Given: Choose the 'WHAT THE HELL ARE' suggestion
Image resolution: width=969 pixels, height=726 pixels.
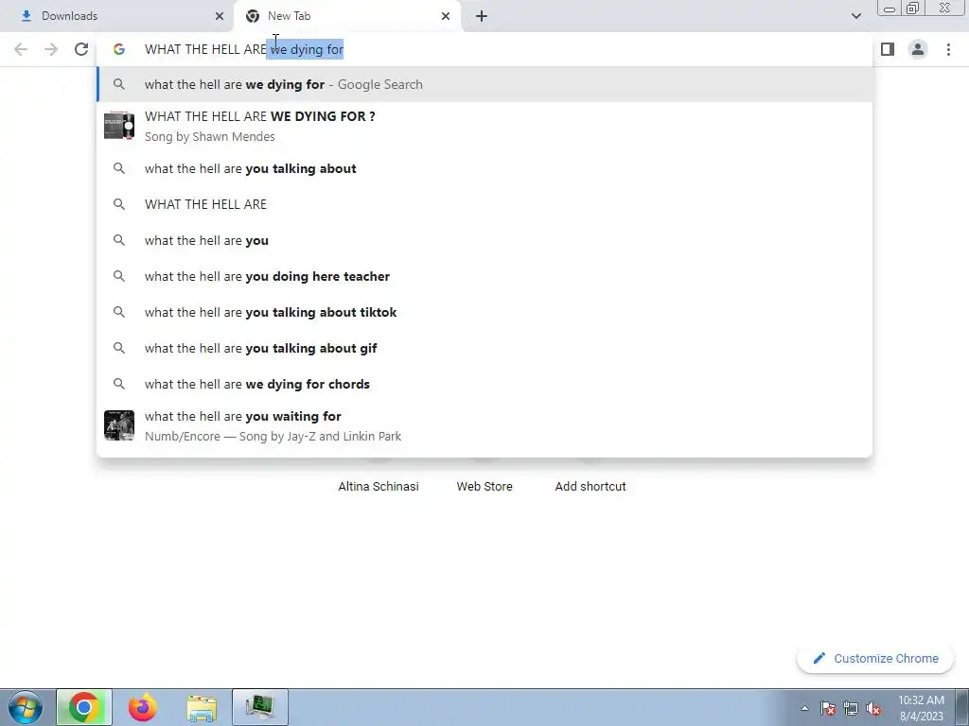Looking at the screenshot, I should click(484, 204).
